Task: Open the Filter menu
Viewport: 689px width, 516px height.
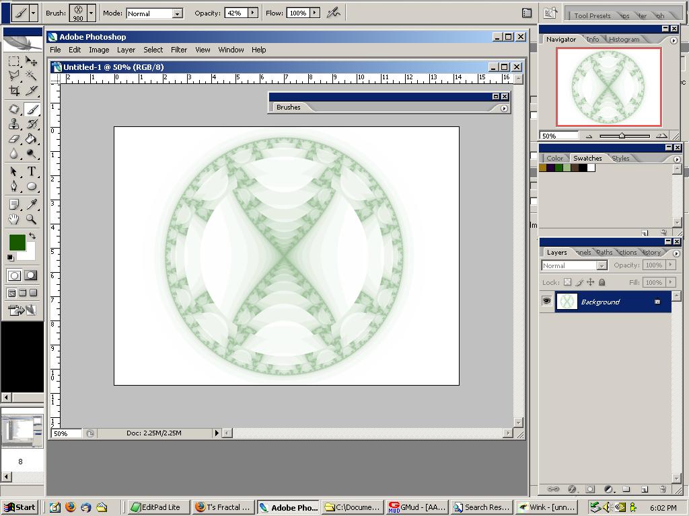Action: coord(179,50)
